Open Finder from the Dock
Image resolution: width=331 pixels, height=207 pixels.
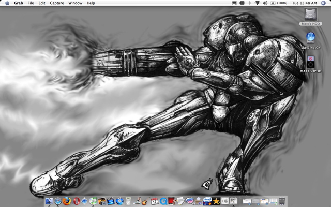pos(49,201)
